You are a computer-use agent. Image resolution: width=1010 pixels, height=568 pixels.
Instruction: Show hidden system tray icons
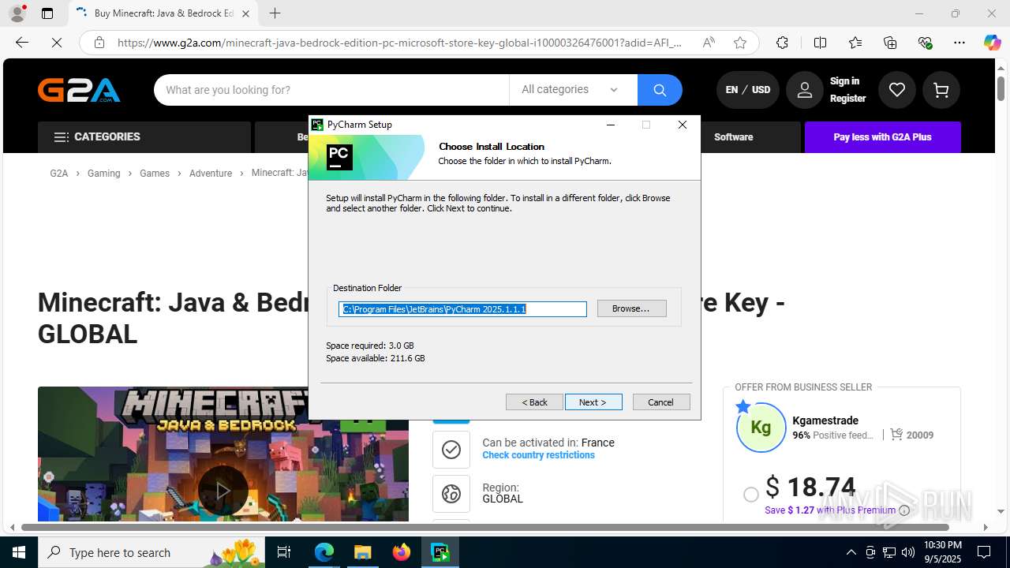click(x=851, y=552)
